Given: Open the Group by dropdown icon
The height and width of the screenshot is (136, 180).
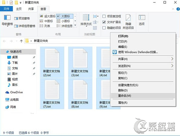Looking at the screenshot, I should tap(96, 16).
